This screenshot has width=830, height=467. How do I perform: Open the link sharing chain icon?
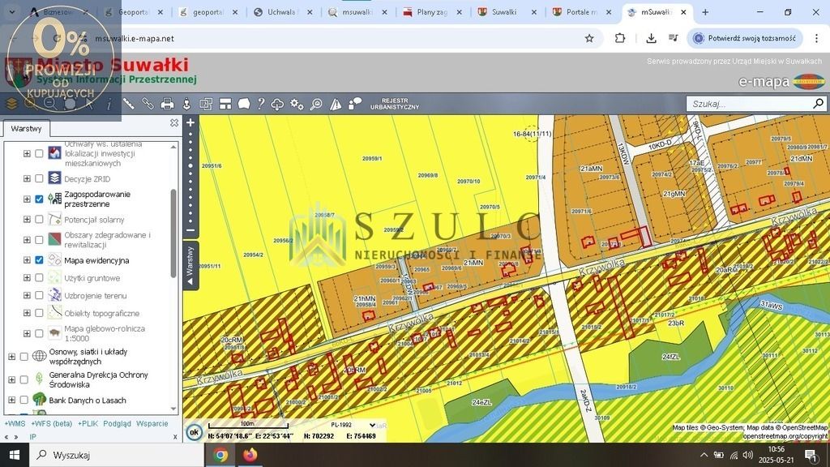[x=148, y=104]
